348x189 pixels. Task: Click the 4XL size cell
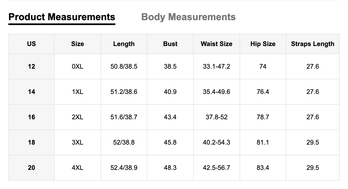point(77,168)
